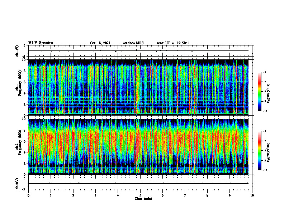Click time axis tick label "0"
This screenshot has height=219, width=284.
(x=28, y=195)
